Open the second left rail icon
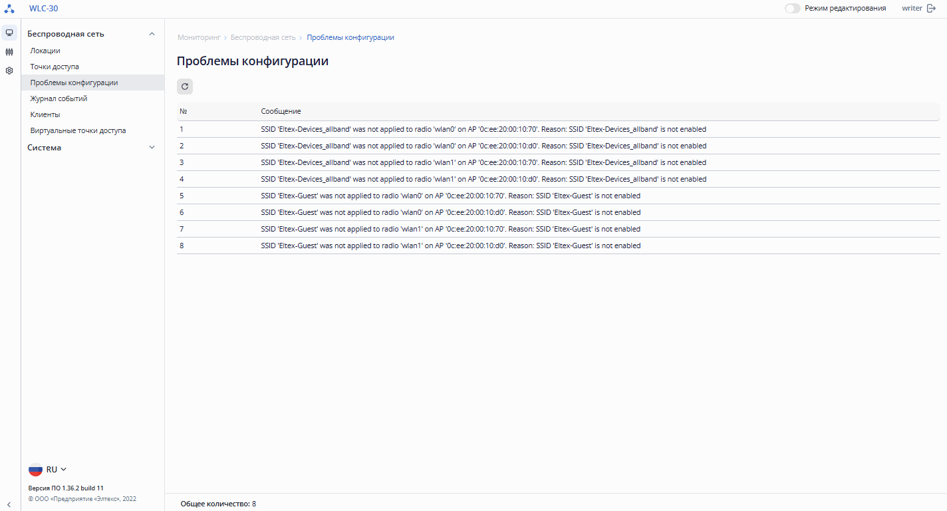Screen dimensions: 947x511 point(9,51)
